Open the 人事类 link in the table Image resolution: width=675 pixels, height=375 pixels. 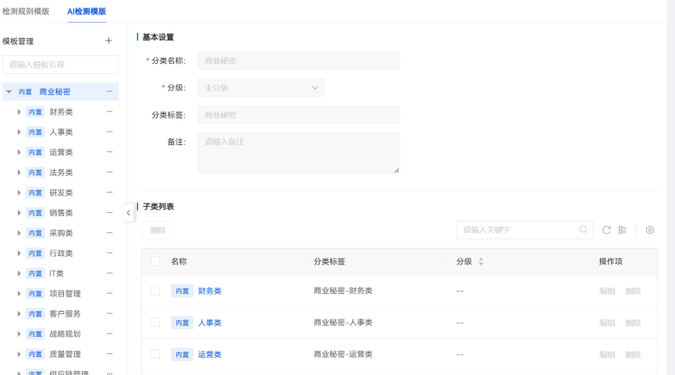tap(210, 323)
